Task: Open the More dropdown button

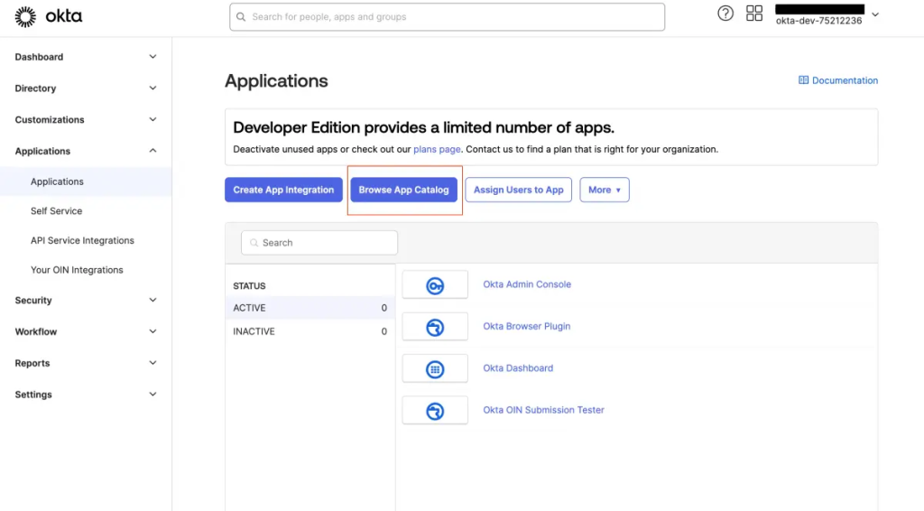Action: (x=604, y=190)
